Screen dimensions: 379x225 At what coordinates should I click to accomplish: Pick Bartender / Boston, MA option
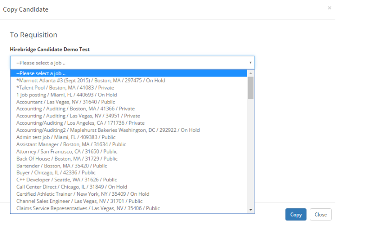(x=61, y=166)
